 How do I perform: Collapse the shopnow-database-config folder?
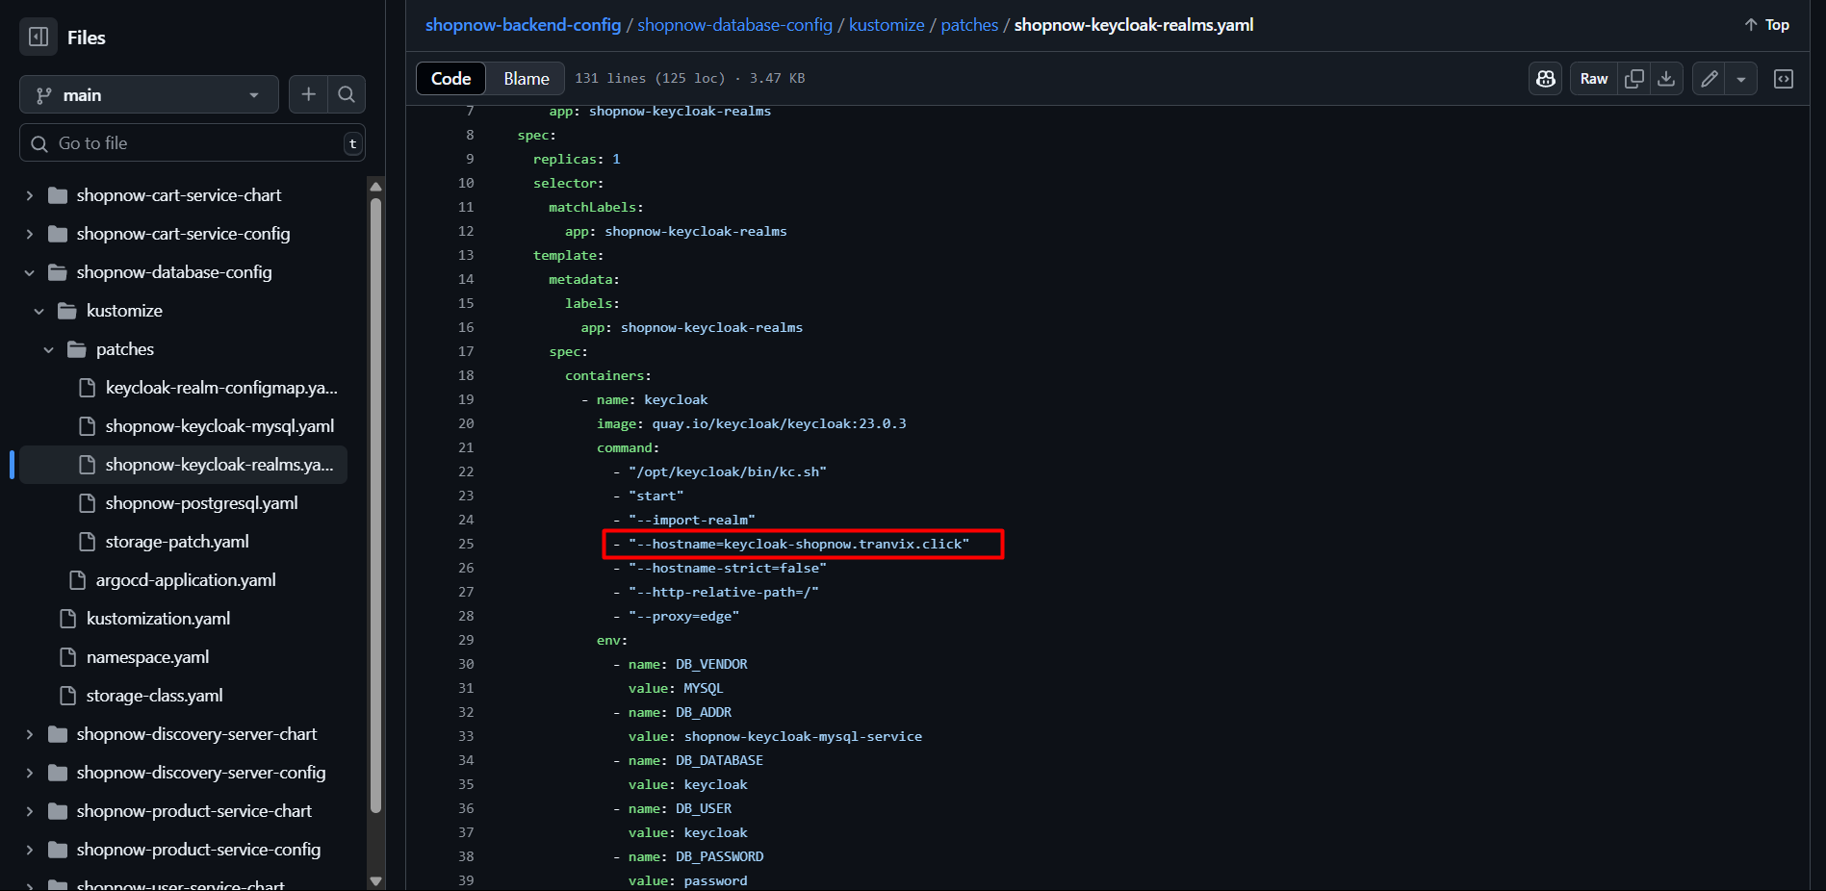coord(30,272)
